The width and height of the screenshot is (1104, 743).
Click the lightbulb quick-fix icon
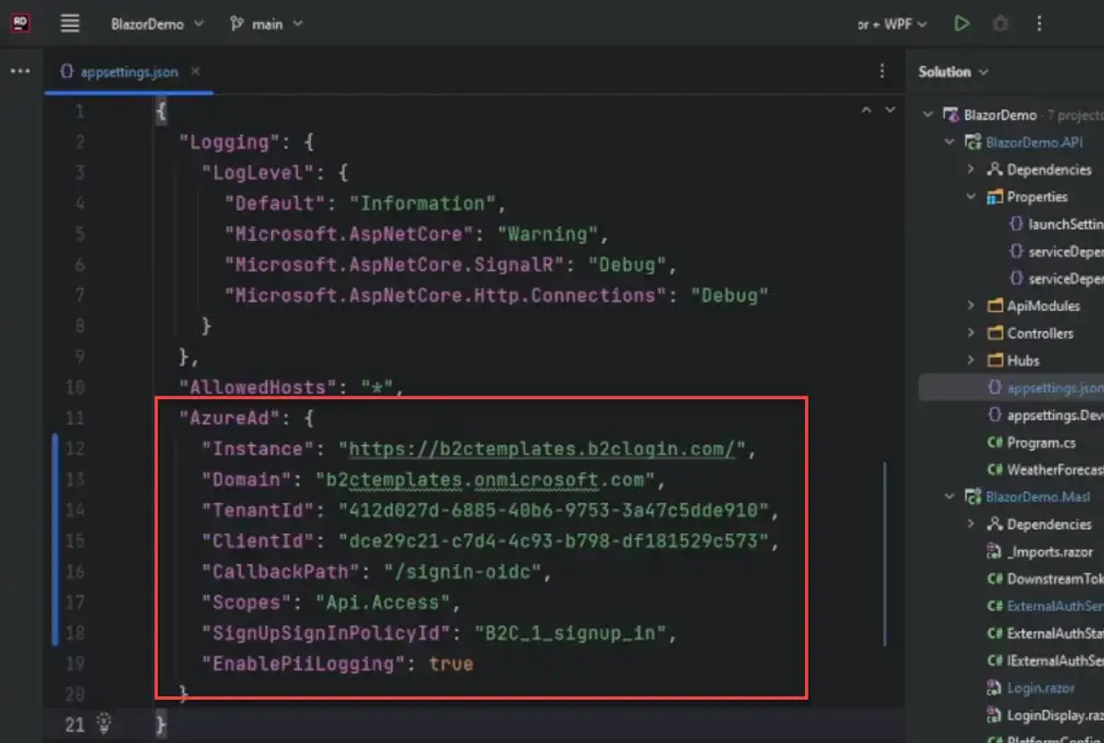[105, 722]
